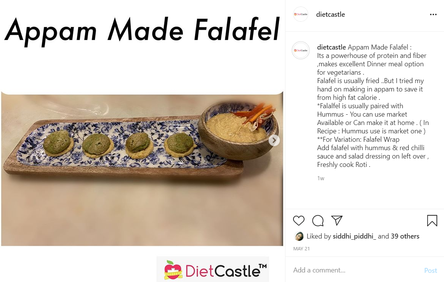Select the falafel platter photo
Image resolution: width=444 pixels, height=282 pixels.
[142, 169]
